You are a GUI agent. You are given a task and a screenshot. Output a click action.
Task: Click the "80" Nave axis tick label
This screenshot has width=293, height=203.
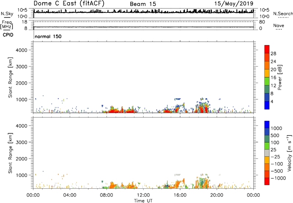coord(262,22)
